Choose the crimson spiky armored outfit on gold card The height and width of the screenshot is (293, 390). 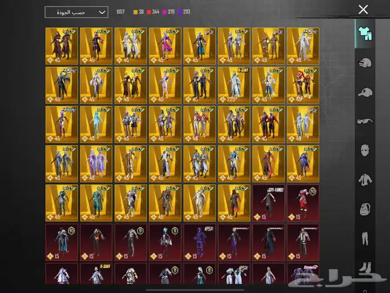(x=269, y=164)
